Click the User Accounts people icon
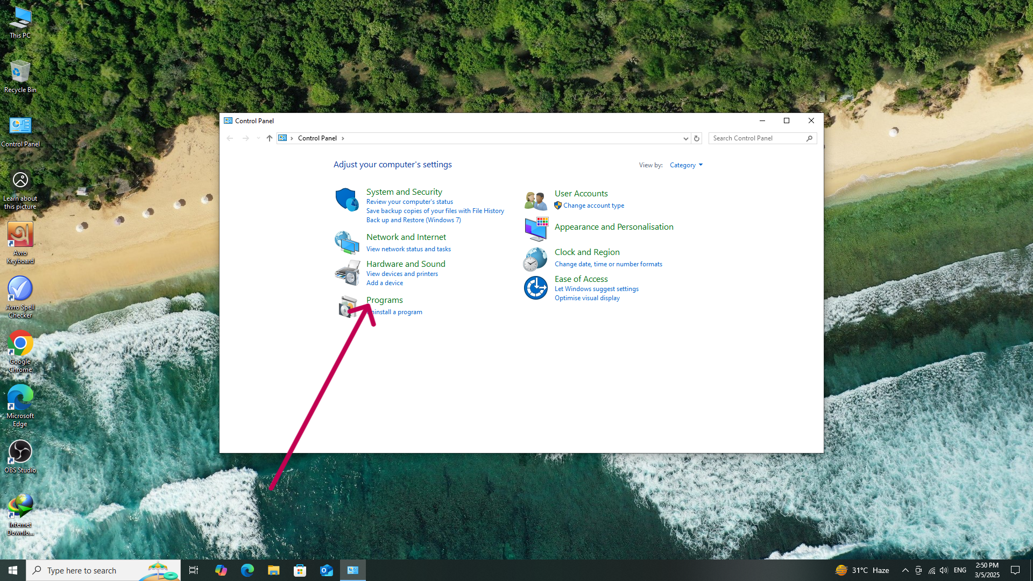The height and width of the screenshot is (581, 1033). 535,200
